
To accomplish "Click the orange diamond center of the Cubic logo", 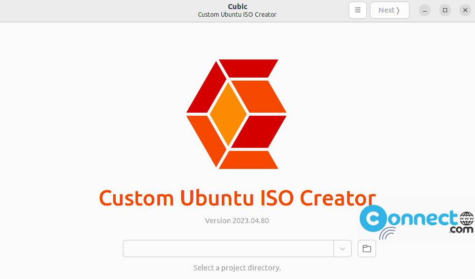I will pos(228,114).
